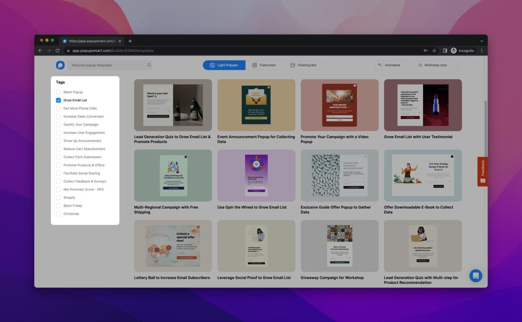This screenshot has width=522, height=322.
Task: Open a new browser tab
Action: 130,41
